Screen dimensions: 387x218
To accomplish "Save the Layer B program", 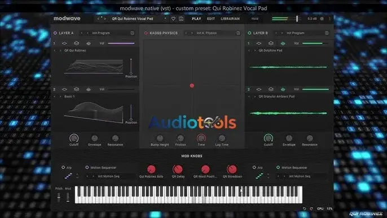I will [x=327, y=33].
